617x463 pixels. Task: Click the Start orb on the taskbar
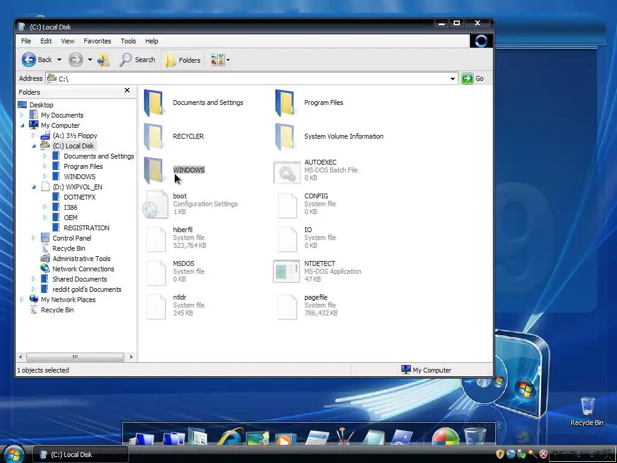pyautogui.click(x=14, y=454)
